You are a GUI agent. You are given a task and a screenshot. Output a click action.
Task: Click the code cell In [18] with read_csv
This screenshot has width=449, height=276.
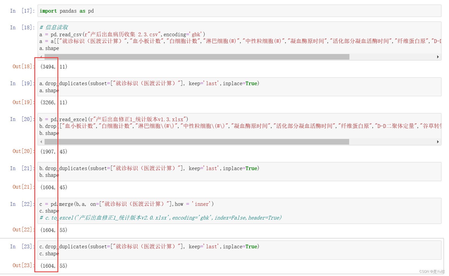pos(239,41)
